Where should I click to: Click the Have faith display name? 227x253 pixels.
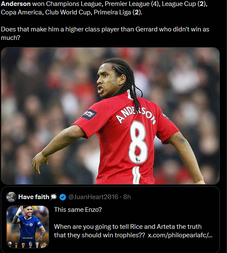click(34, 197)
